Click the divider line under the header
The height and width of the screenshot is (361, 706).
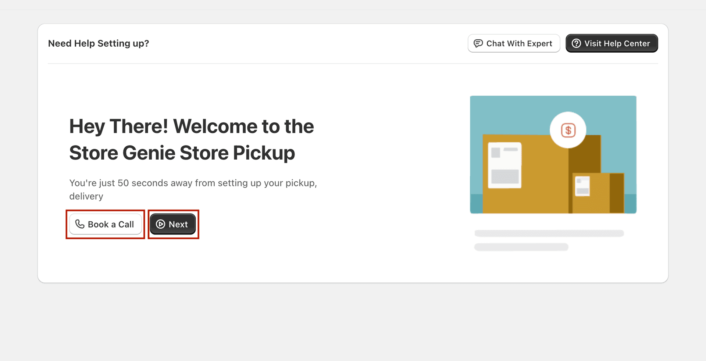(353, 63)
